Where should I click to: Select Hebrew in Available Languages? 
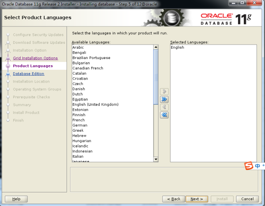(112, 136)
